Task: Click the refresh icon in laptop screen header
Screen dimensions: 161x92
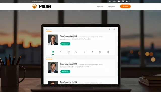Action: point(109,29)
